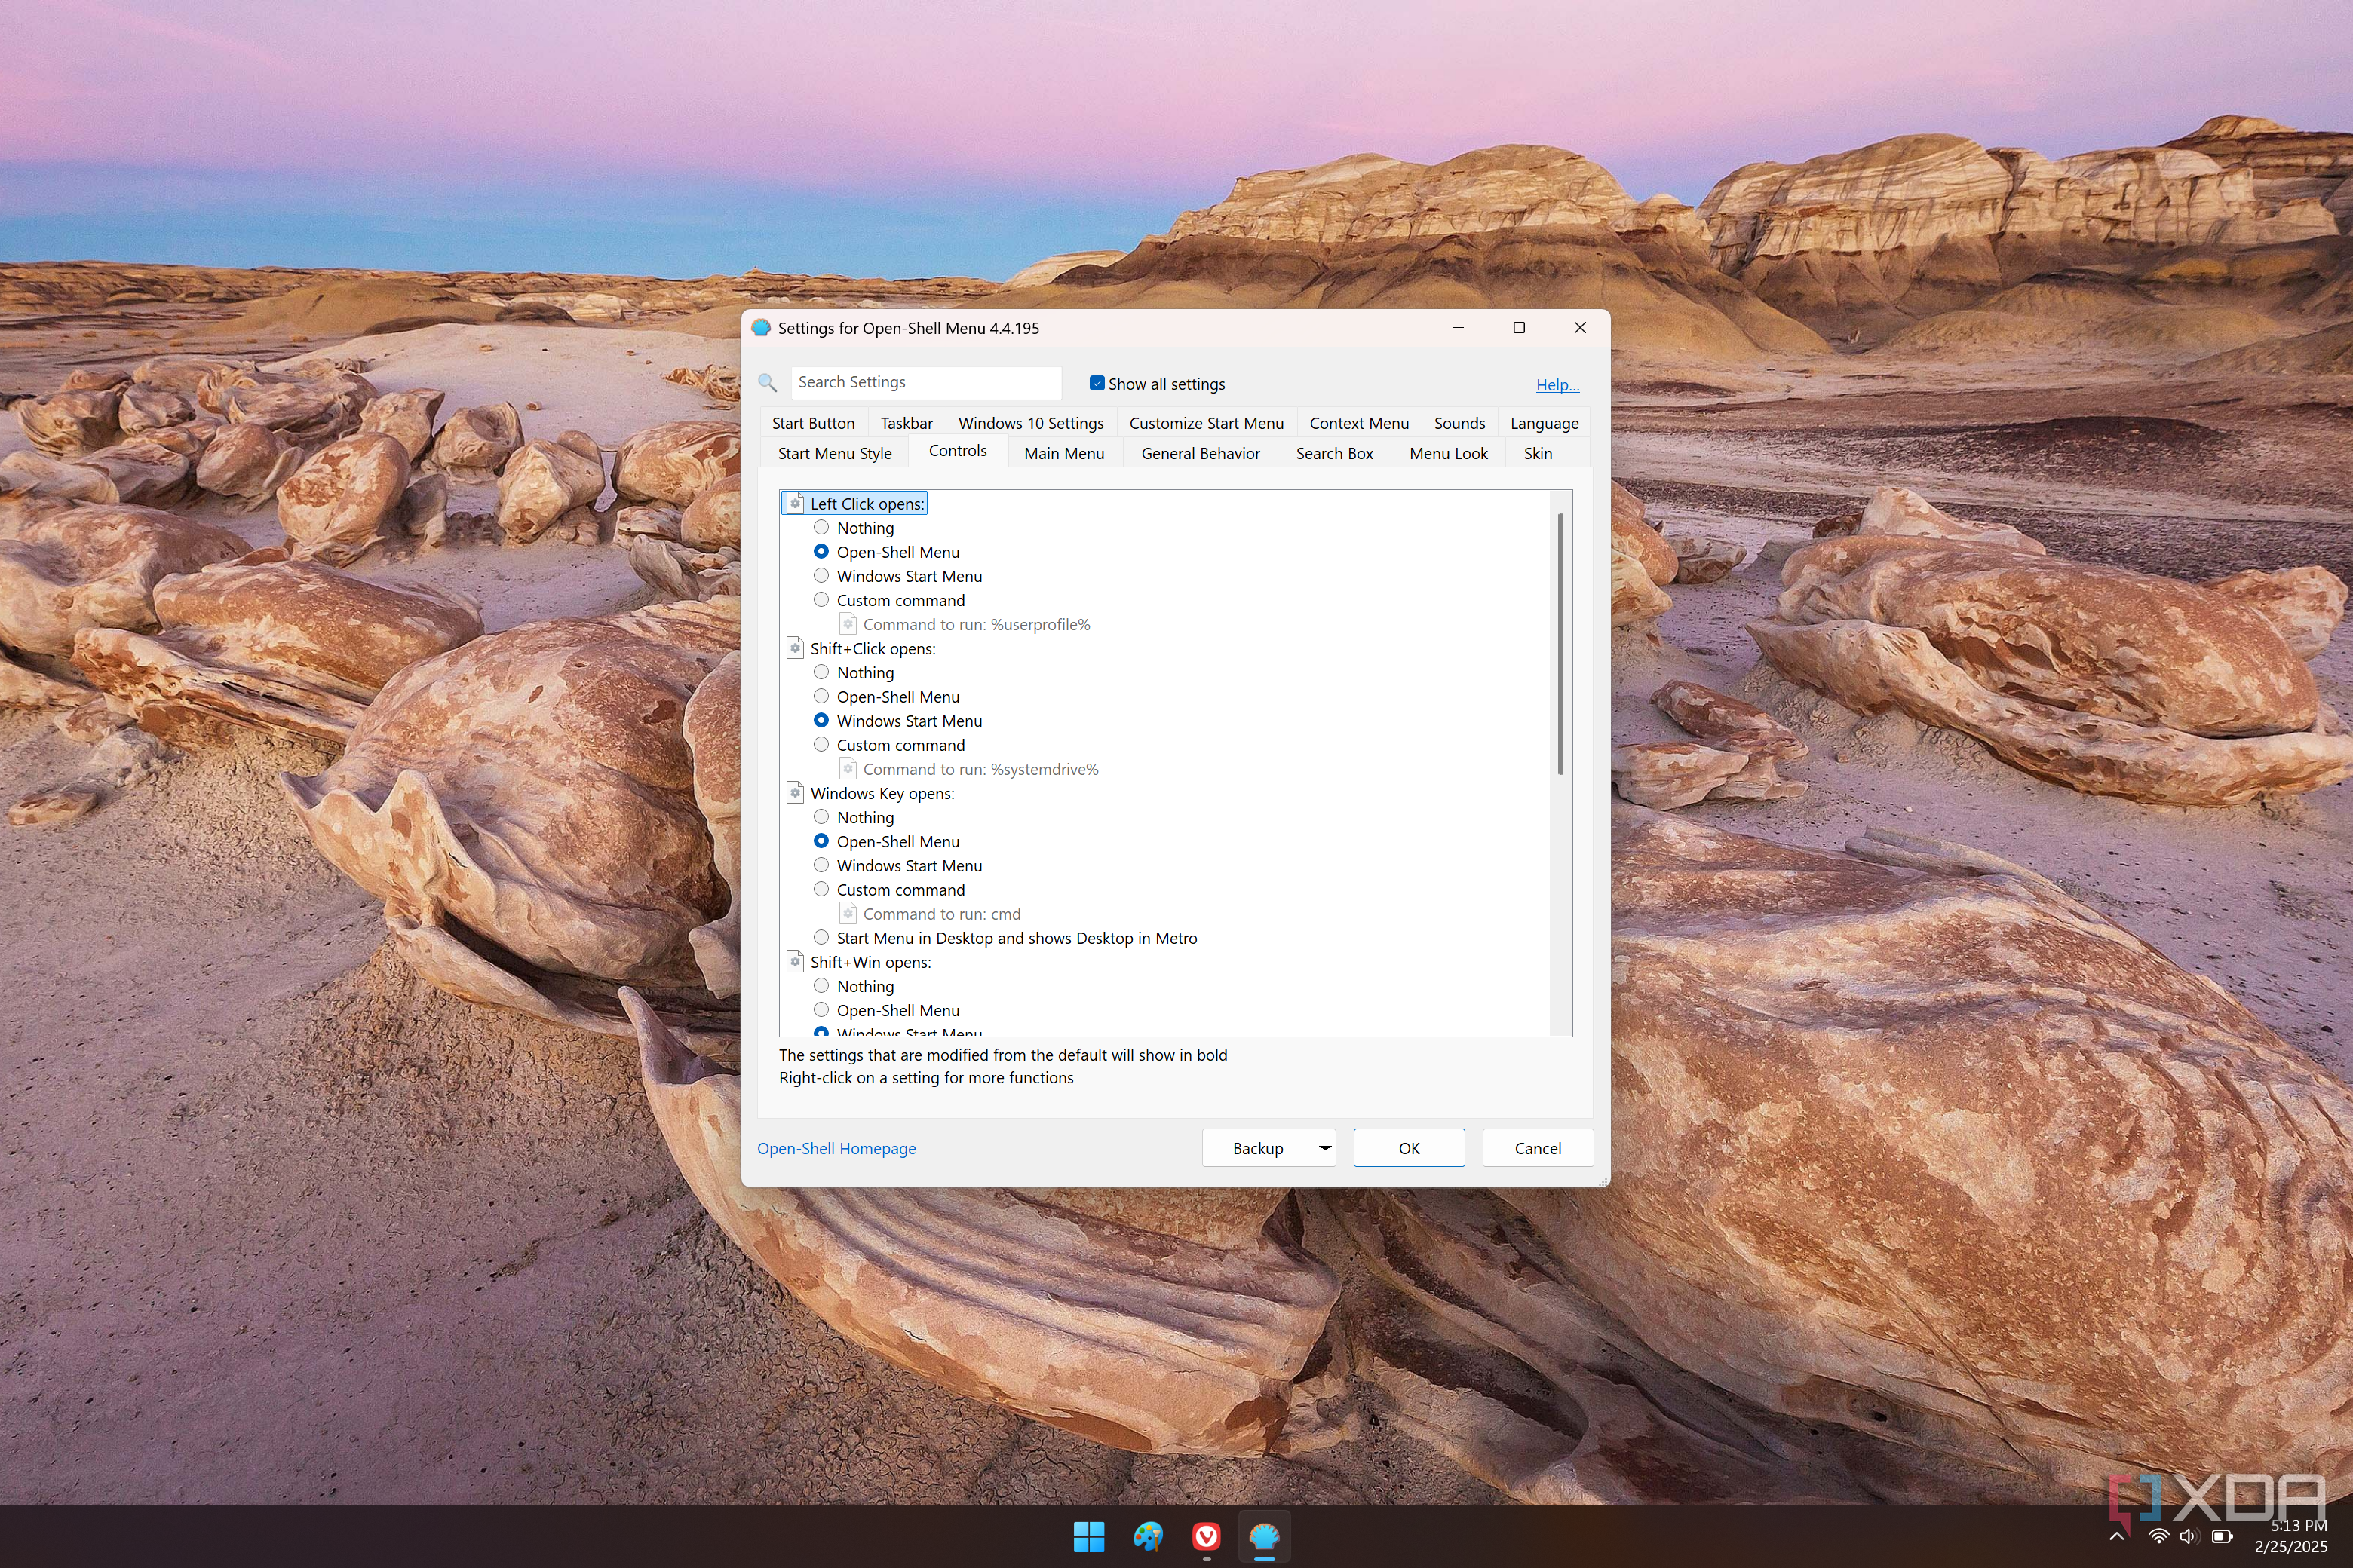Click icon next to Command to run: %userprofile%
Image resolution: width=2353 pixels, height=1568 pixels.
pyautogui.click(x=848, y=624)
